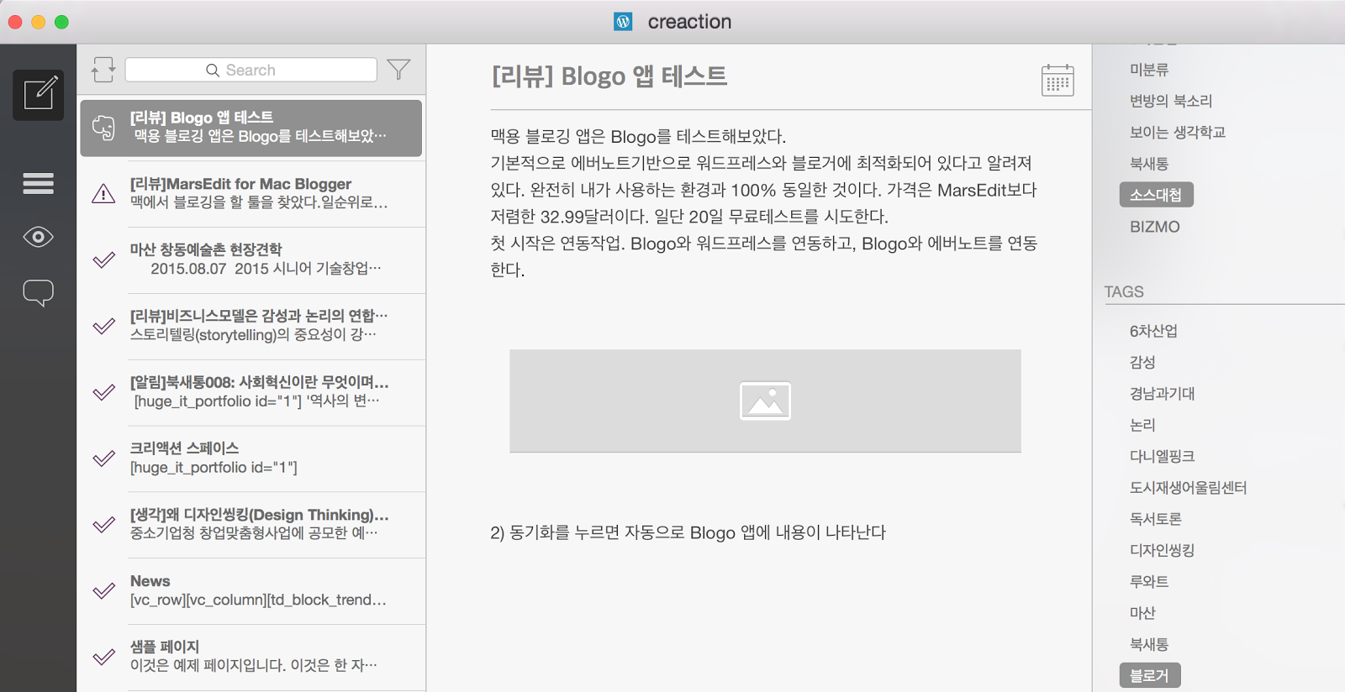Screen dimensions: 1345x692
Task: Click the sync refresh icon
Action: [x=103, y=70]
